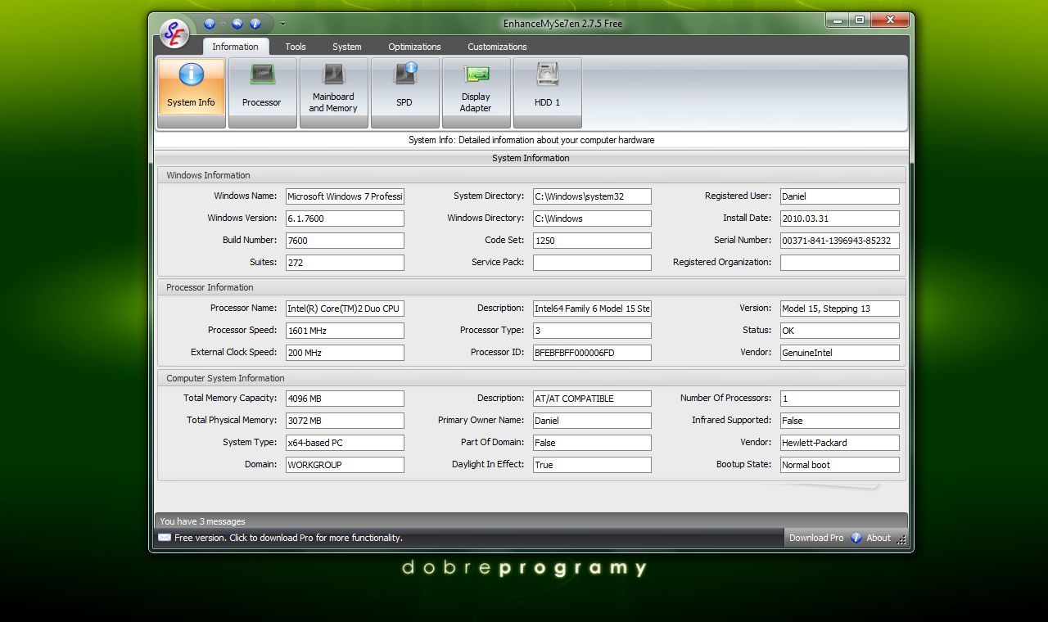Screen dimensions: 1048x622
Task: Select the Bootup State field 'Normal boot'
Action: tap(839, 465)
